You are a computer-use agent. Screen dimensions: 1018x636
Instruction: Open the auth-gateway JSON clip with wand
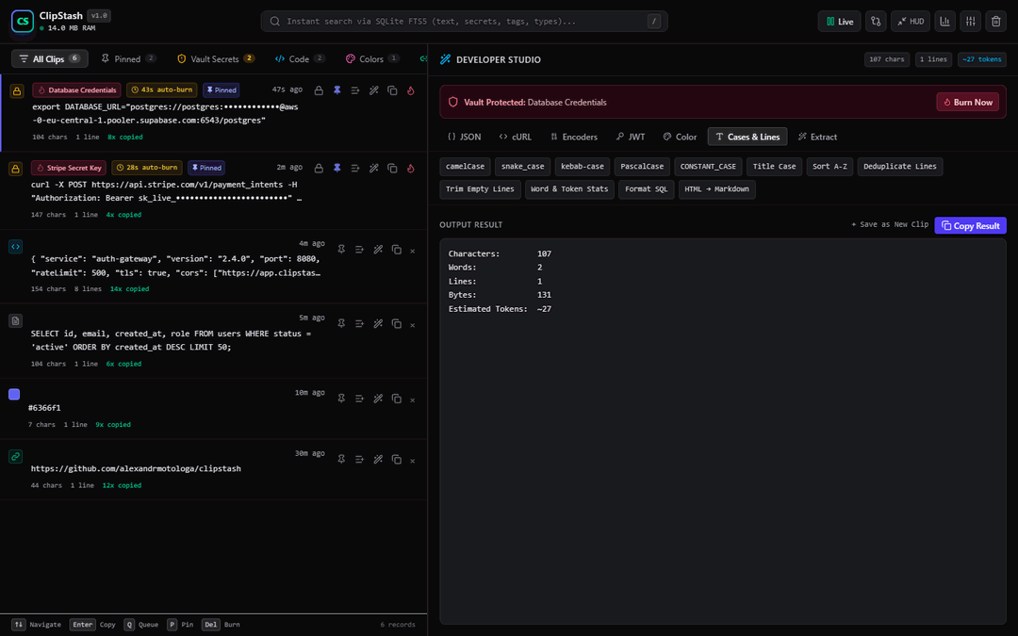click(378, 250)
